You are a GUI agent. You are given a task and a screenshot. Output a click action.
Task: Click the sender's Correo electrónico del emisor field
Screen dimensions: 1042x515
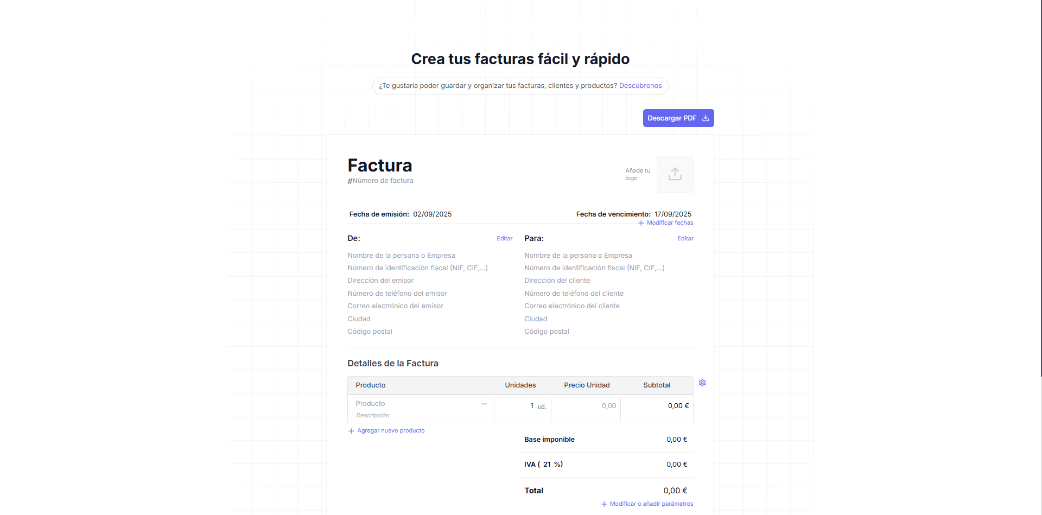click(395, 306)
